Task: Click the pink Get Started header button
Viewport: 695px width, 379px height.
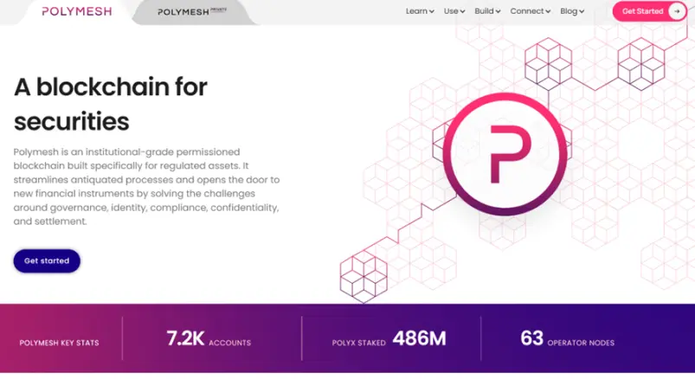Action: coord(650,11)
